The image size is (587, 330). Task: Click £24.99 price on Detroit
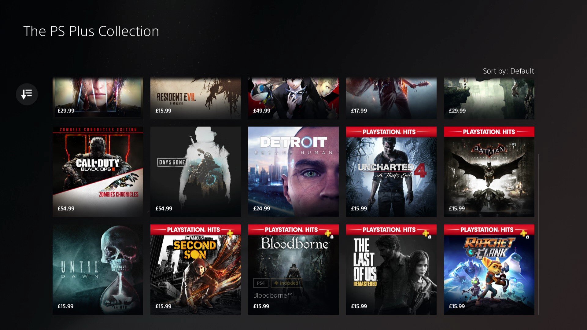click(x=262, y=208)
